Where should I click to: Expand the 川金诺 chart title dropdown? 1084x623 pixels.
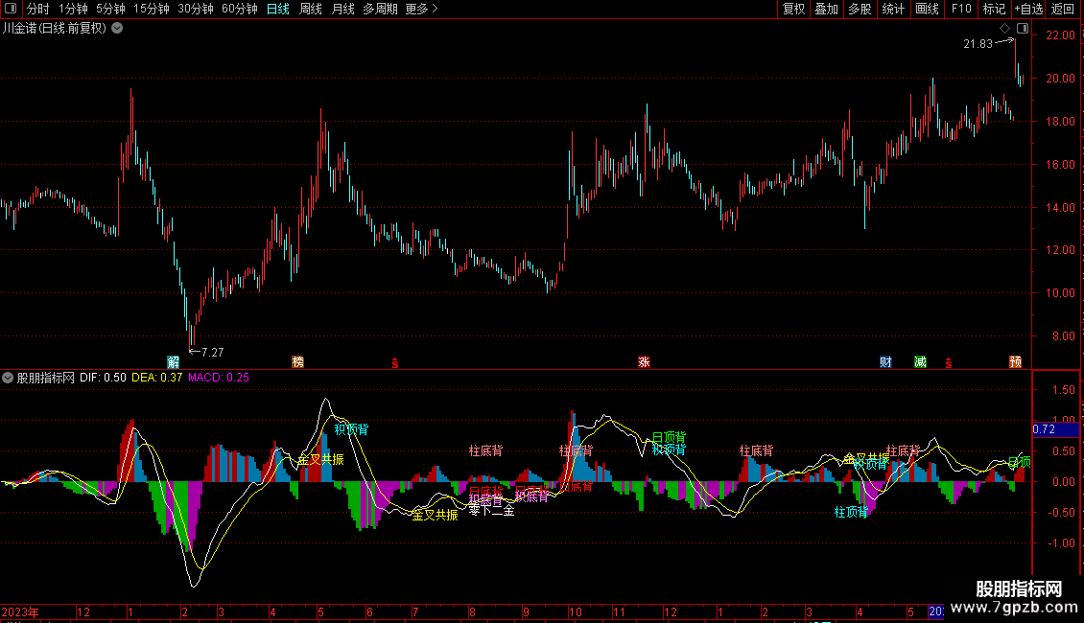click(118, 29)
